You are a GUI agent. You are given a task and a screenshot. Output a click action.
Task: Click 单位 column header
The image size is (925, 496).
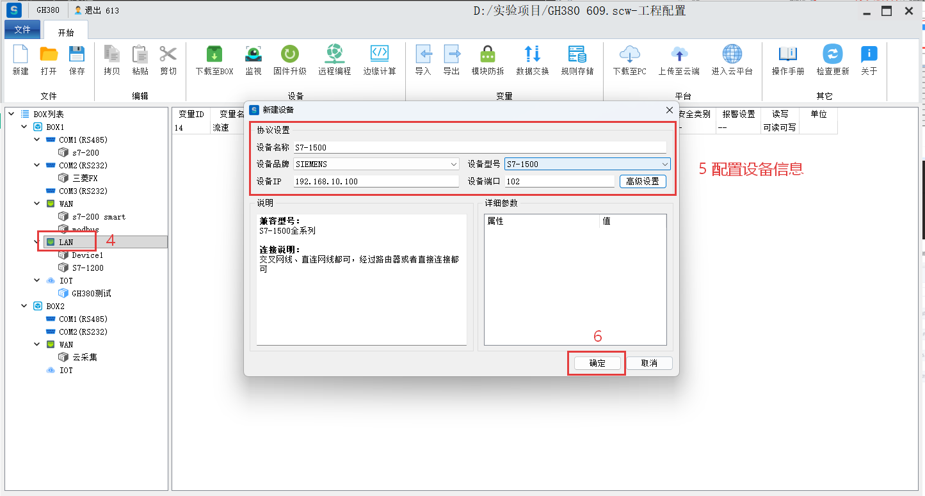819,114
